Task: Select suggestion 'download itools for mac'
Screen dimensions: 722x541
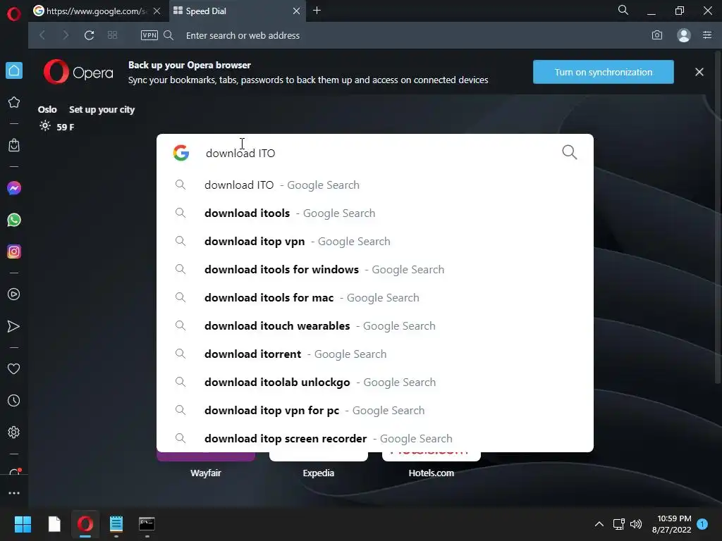Action: click(x=375, y=298)
